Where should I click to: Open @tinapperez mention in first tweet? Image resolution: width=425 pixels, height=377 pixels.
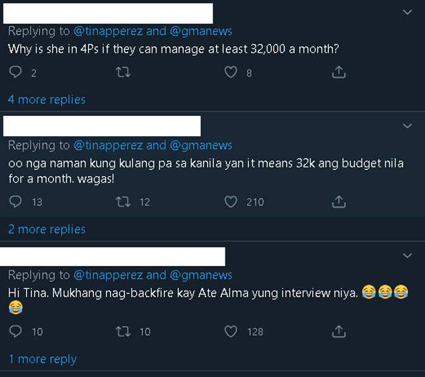[x=108, y=31]
